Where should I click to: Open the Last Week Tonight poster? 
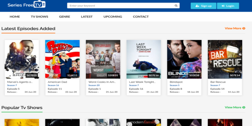click(144, 59)
